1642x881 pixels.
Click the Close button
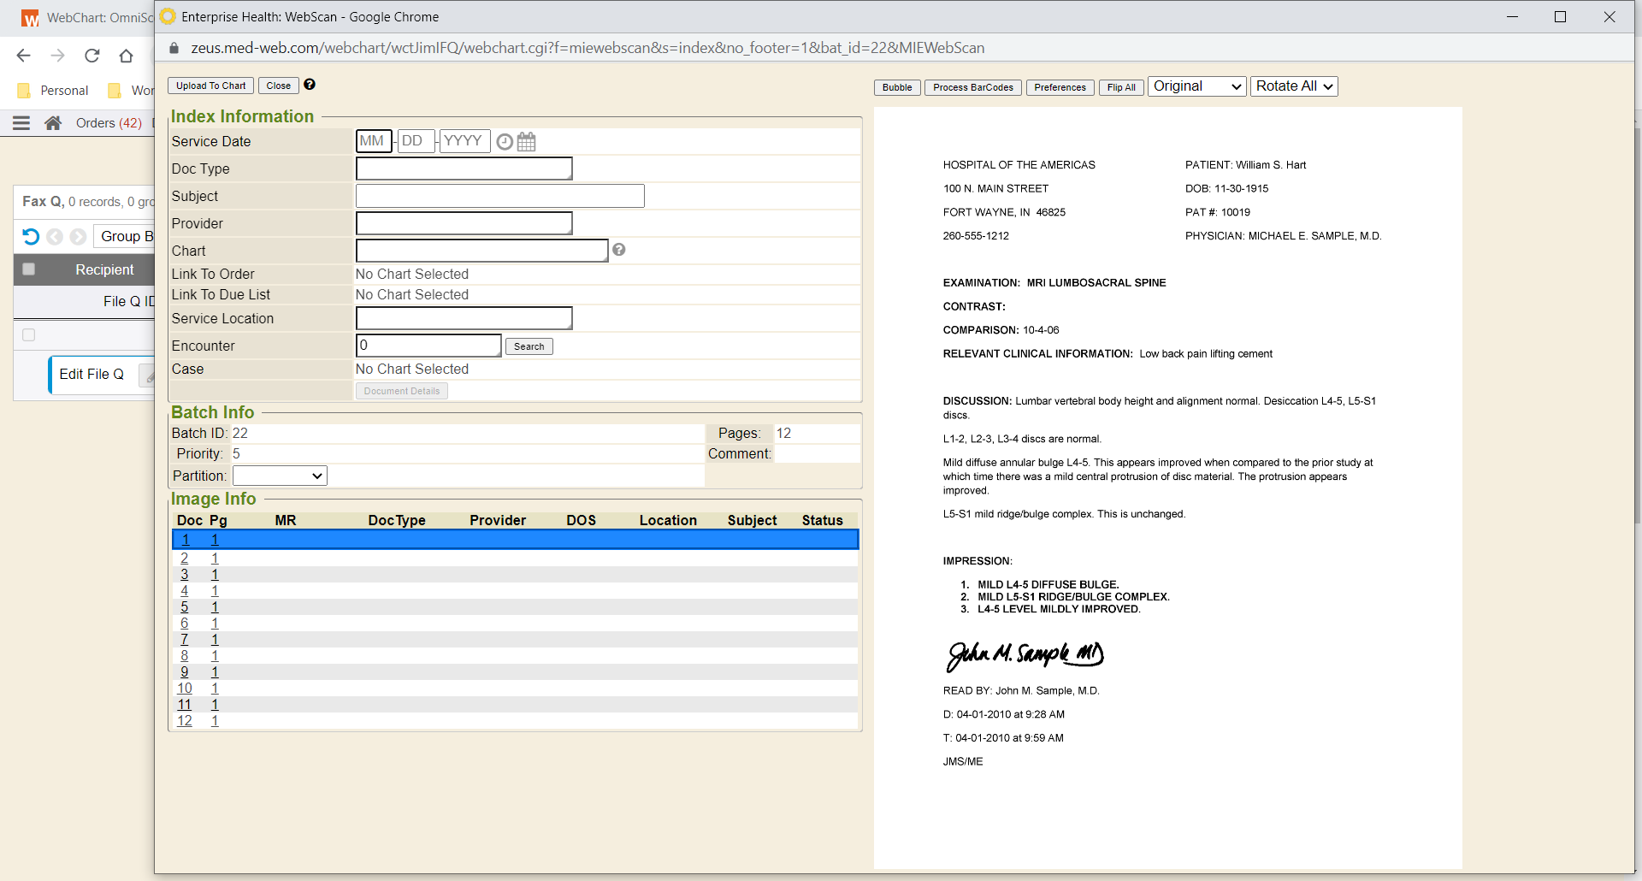point(278,86)
